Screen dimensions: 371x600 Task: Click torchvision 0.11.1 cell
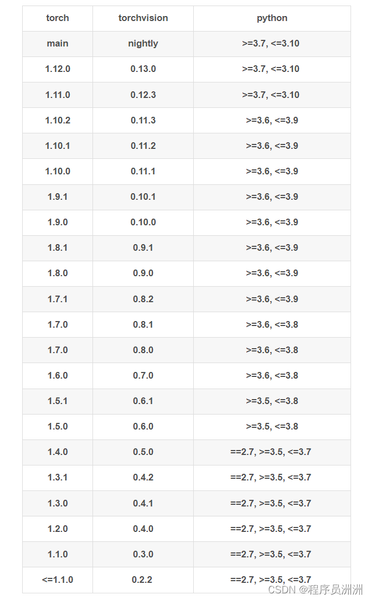pyautogui.click(x=143, y=172)
